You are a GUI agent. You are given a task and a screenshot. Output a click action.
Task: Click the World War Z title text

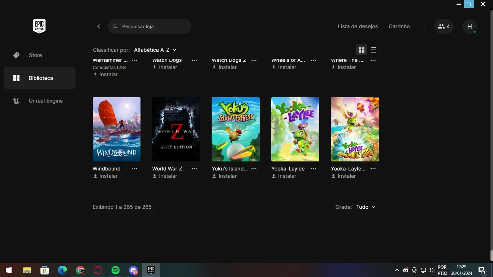[167, 169]
